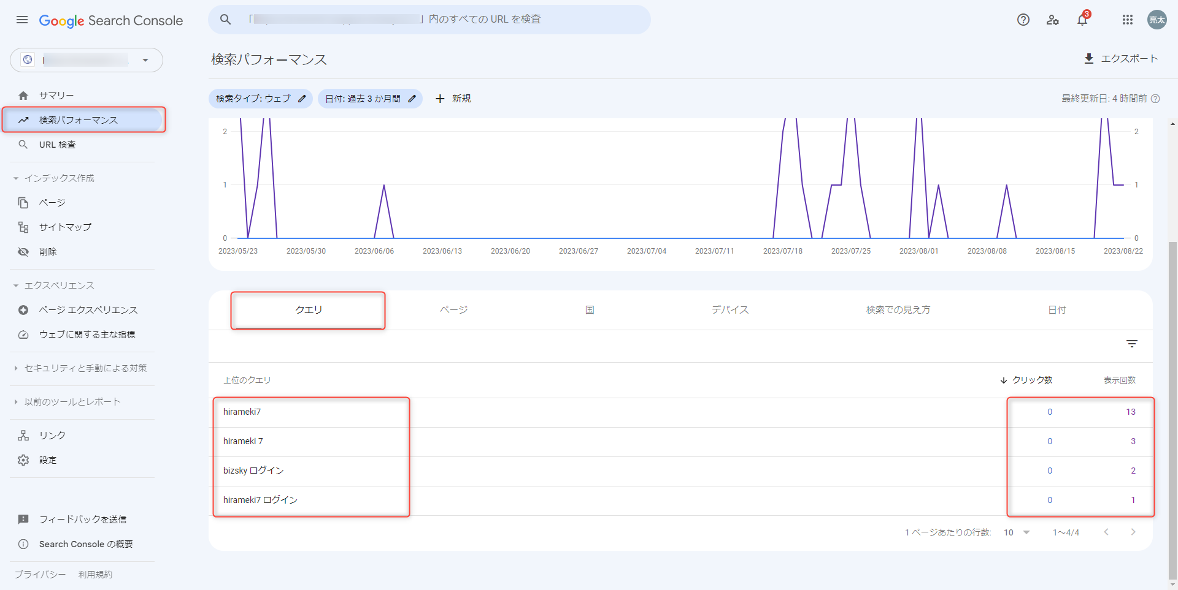Open the Google apps grid
The height and width of the screenshot is (590, 1178).
click(1128, 20)
